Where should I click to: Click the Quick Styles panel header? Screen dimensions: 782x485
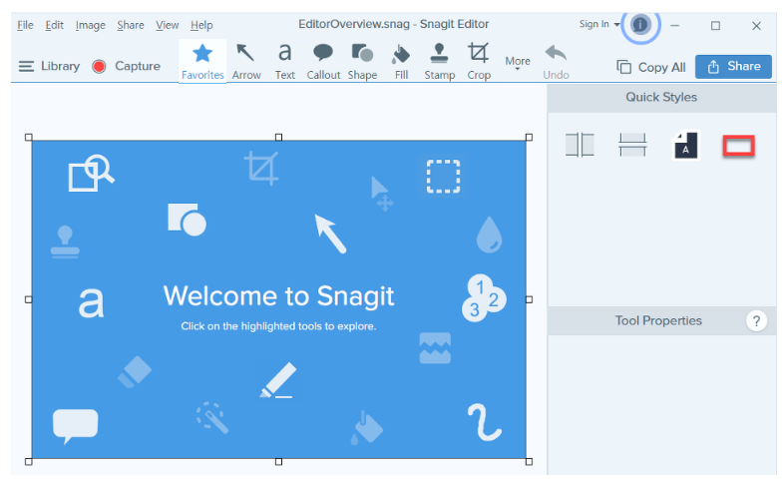(661, 98)
